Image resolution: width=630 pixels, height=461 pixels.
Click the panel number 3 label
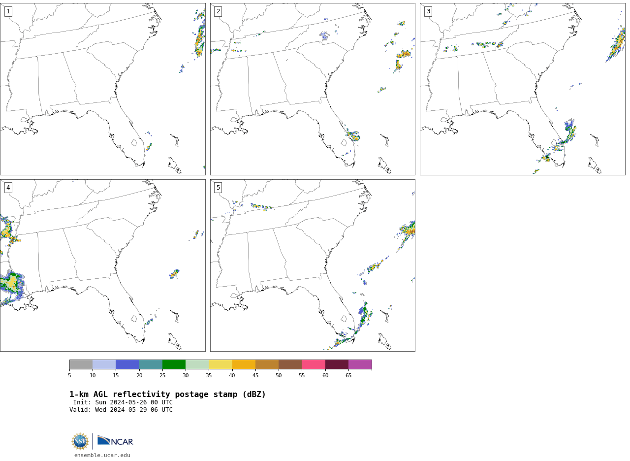click(428, 11)
